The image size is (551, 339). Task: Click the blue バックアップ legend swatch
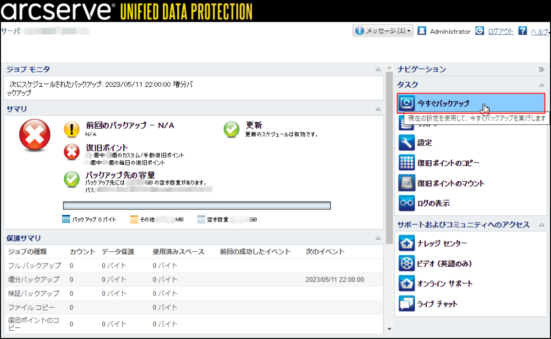point(66,219)
